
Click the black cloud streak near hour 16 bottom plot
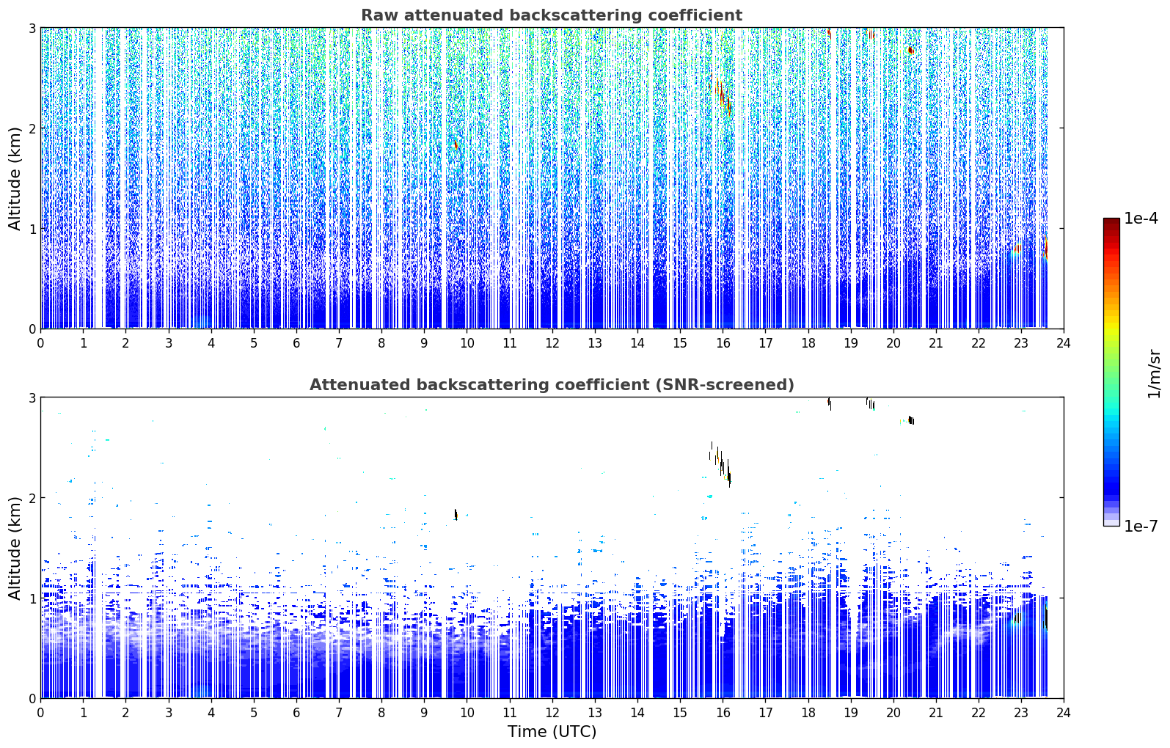tap(723, 465)
